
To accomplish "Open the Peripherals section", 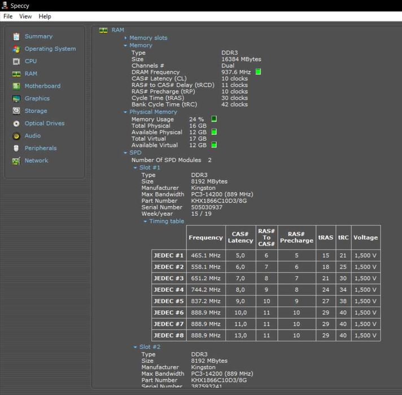I will point(41,148).
